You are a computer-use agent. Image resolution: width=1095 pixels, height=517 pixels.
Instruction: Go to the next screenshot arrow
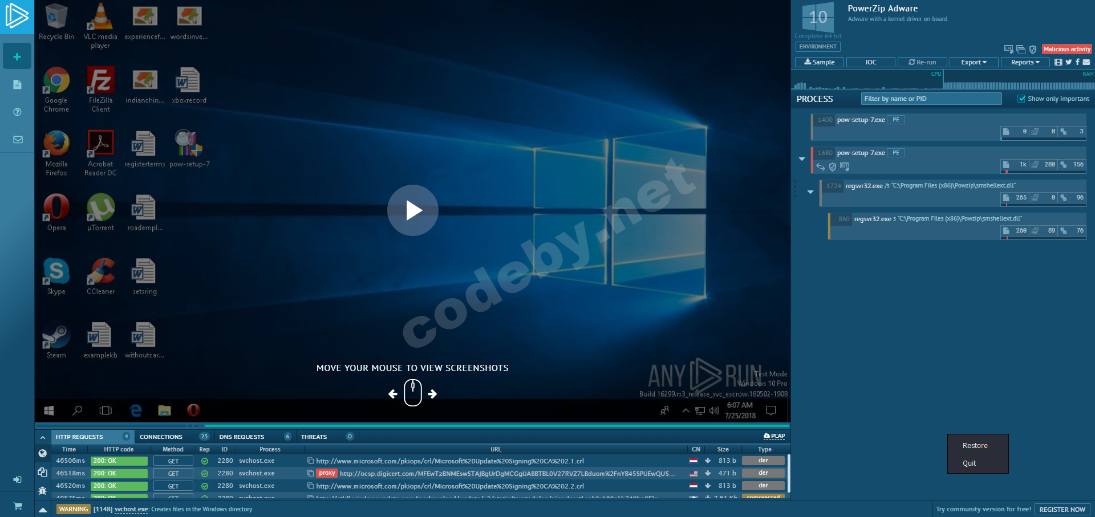(x=432, y=394)
